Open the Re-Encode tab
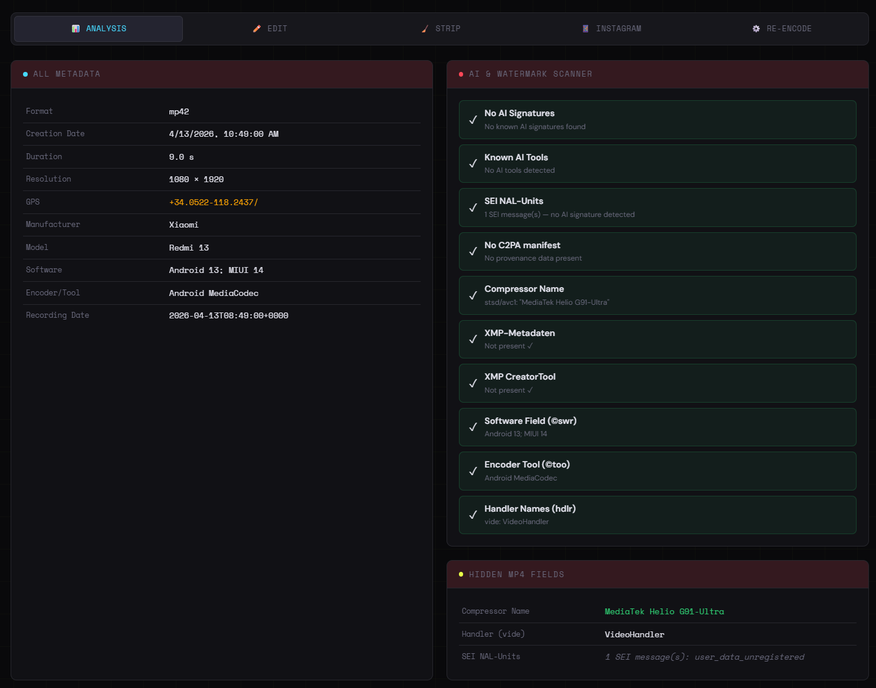The image size is (876, 688). [782, 29]
